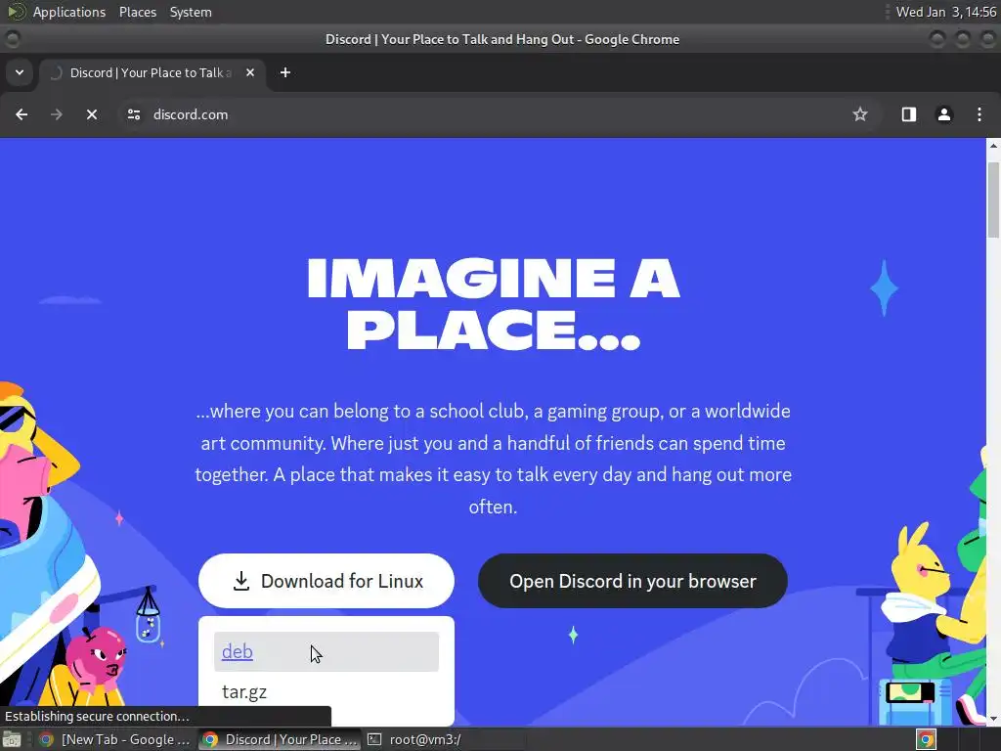Click the forward navigation arrow
This screenshot has height=751, width=1001.
[56, 114]
